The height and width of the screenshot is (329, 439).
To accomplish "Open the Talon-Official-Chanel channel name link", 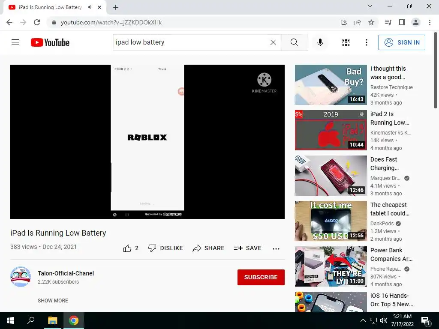I will pos(66,273).
